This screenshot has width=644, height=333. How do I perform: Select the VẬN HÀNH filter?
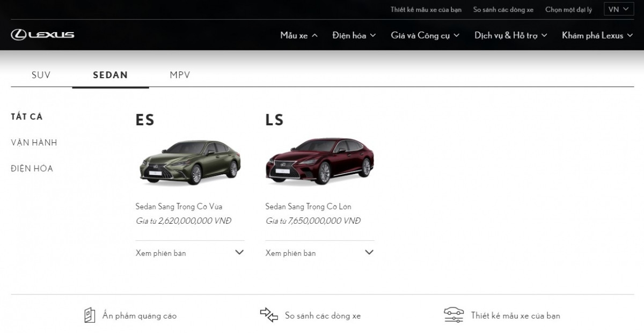(x=34, y=142)
